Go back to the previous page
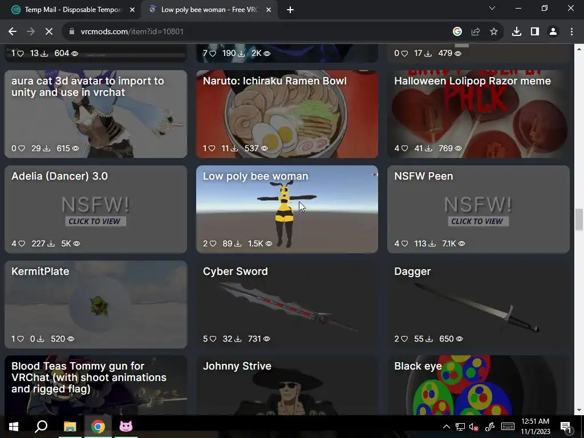Viewport: 584px width, 438px height. point(13,32)
